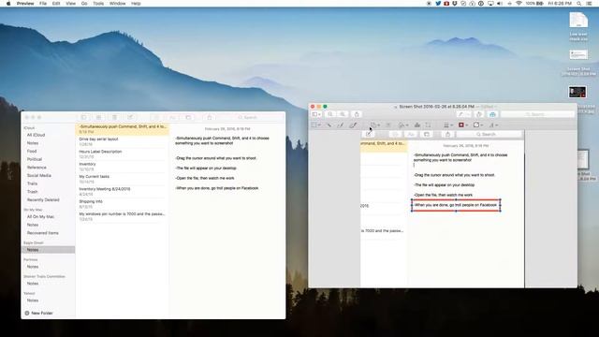Click Adjust Size icon in markup toolbar
The image size is (599, 337).
pos(429,125)
